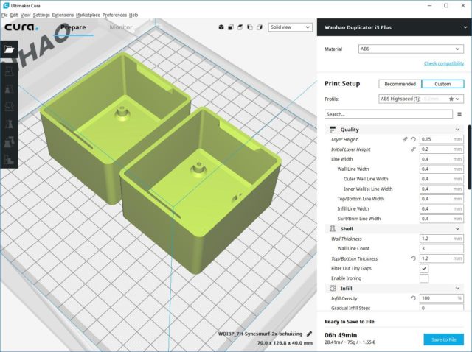This screenshot has width=472, height=352.
Task: Collapse the Quality settings section
Action: pyautogui.click(x=457, y=130)
